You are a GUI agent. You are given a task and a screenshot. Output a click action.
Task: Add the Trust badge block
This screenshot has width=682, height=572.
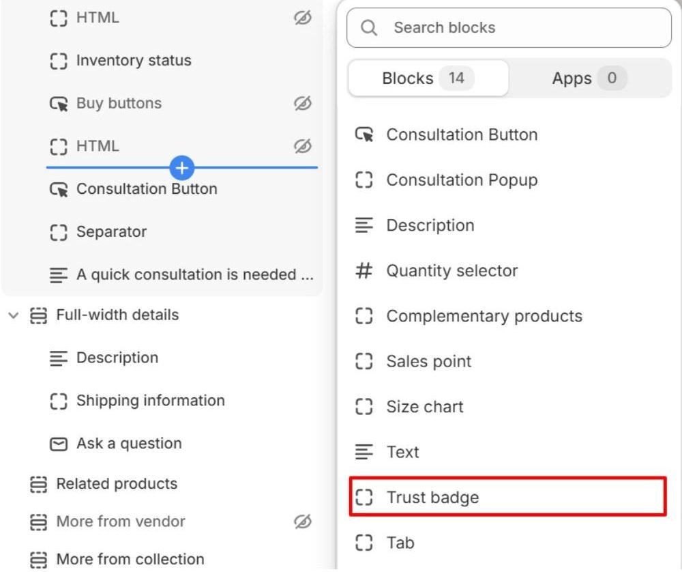tap(507, 497)
